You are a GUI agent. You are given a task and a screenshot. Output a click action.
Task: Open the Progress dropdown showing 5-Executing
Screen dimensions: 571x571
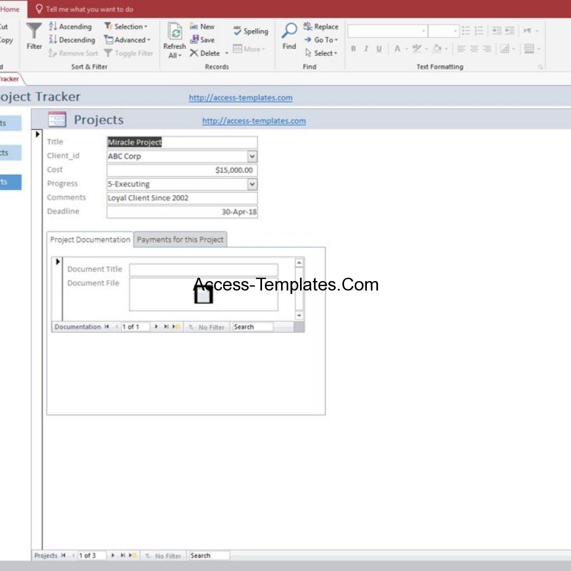(x=252, y=184)
